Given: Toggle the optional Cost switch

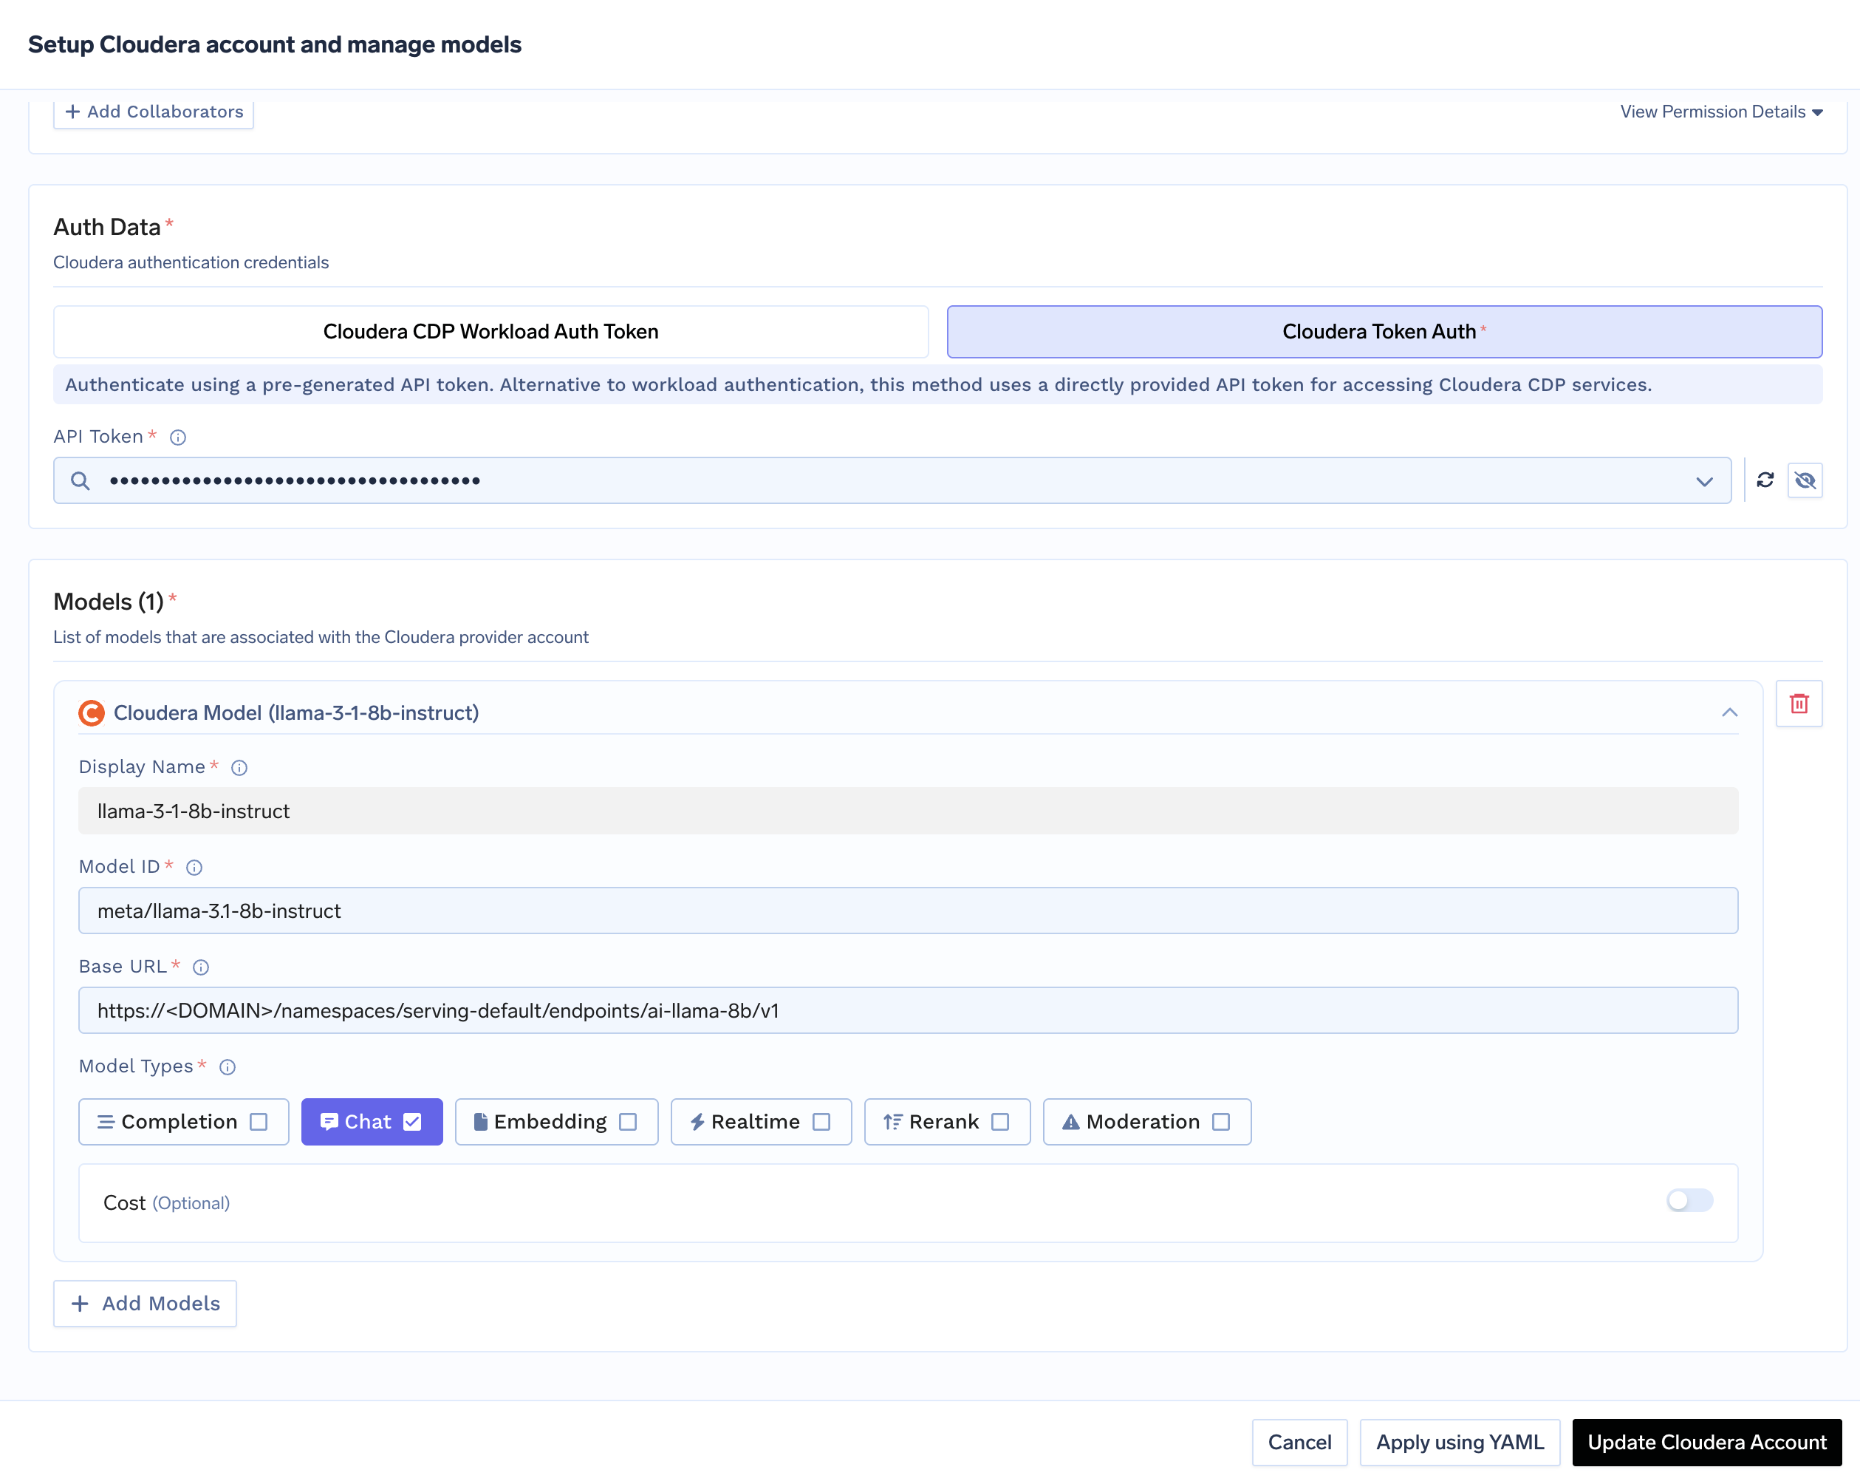Looking at the screenshot, I should coord(1689,1201).
